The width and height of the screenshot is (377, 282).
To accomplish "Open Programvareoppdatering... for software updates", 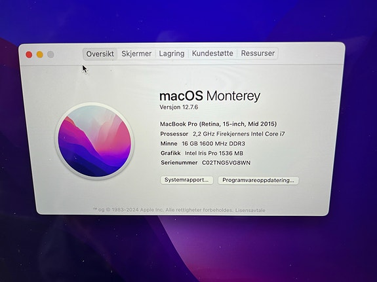I will (258, 180).
